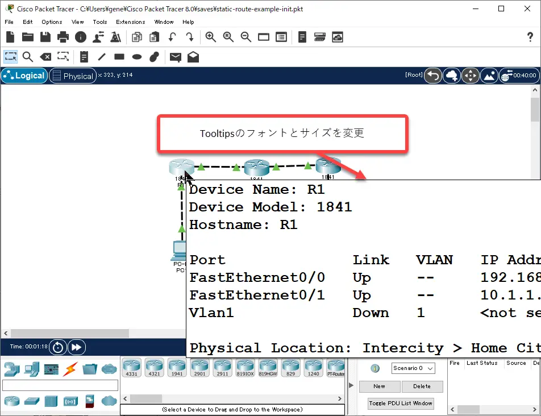Open the Window menu

point(164,22)
